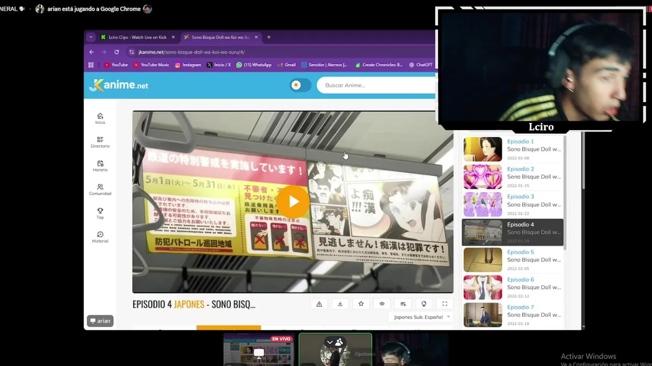Viewport: 652px width, 366px height.
Task: Click the site info icon in address bar
Action: [131, 52]
